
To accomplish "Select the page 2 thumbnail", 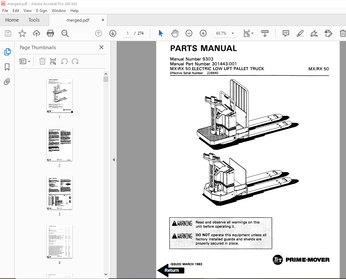I will pos(59,144).
